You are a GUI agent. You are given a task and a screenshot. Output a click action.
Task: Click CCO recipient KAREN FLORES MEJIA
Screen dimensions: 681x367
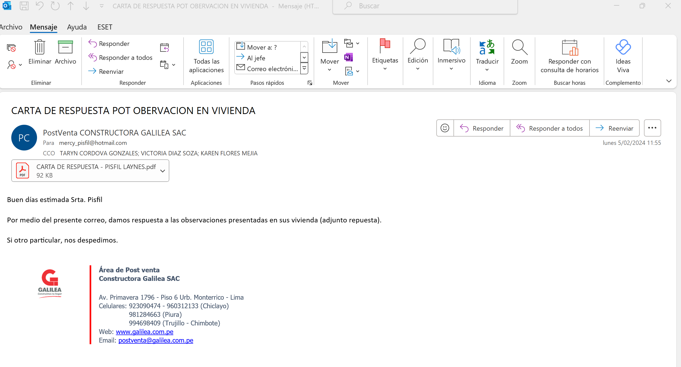[229, 153]
